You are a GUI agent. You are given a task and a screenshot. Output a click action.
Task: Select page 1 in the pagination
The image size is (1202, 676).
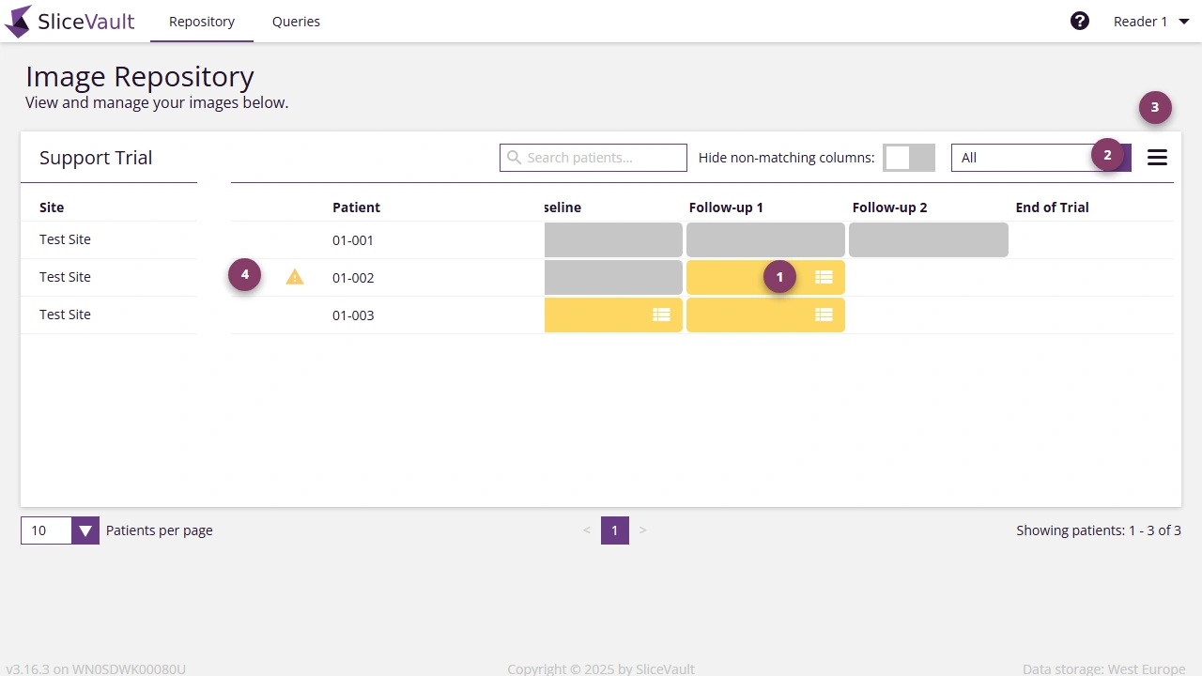pyautogui.click(x=614, y=530)
